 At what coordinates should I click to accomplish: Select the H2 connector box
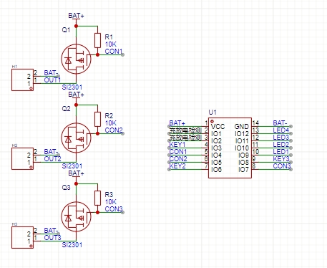pyautogui.click(x=22, y=159)
